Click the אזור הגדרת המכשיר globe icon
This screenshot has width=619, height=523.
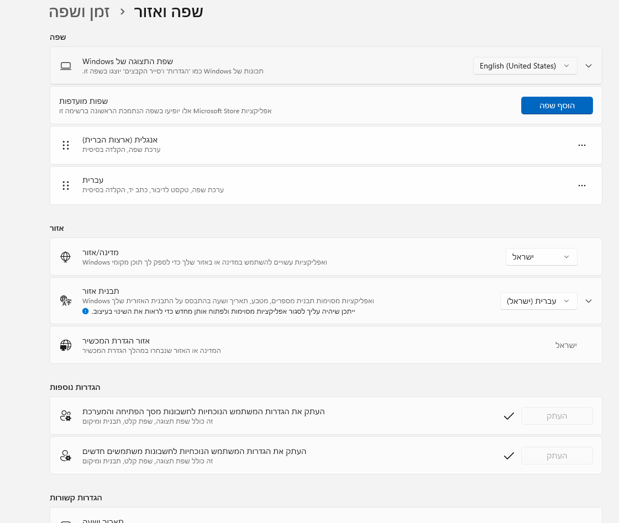coord(66,345)
